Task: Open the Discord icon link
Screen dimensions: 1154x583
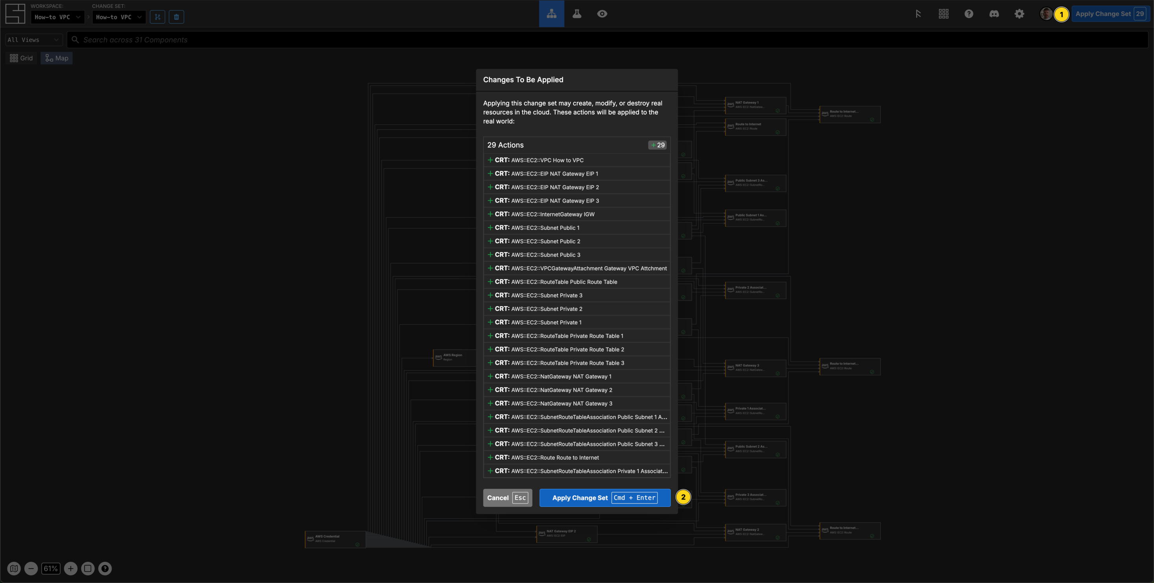Action: tap(994, 14)
